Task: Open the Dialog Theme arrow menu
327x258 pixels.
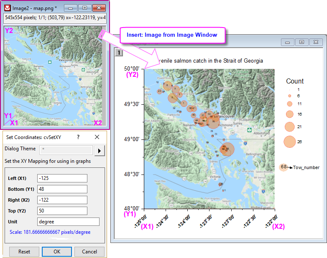Action: 100,150
